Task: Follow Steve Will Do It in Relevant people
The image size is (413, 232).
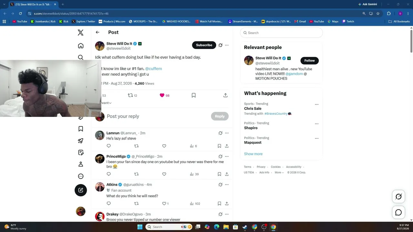Action: (309, 61)
